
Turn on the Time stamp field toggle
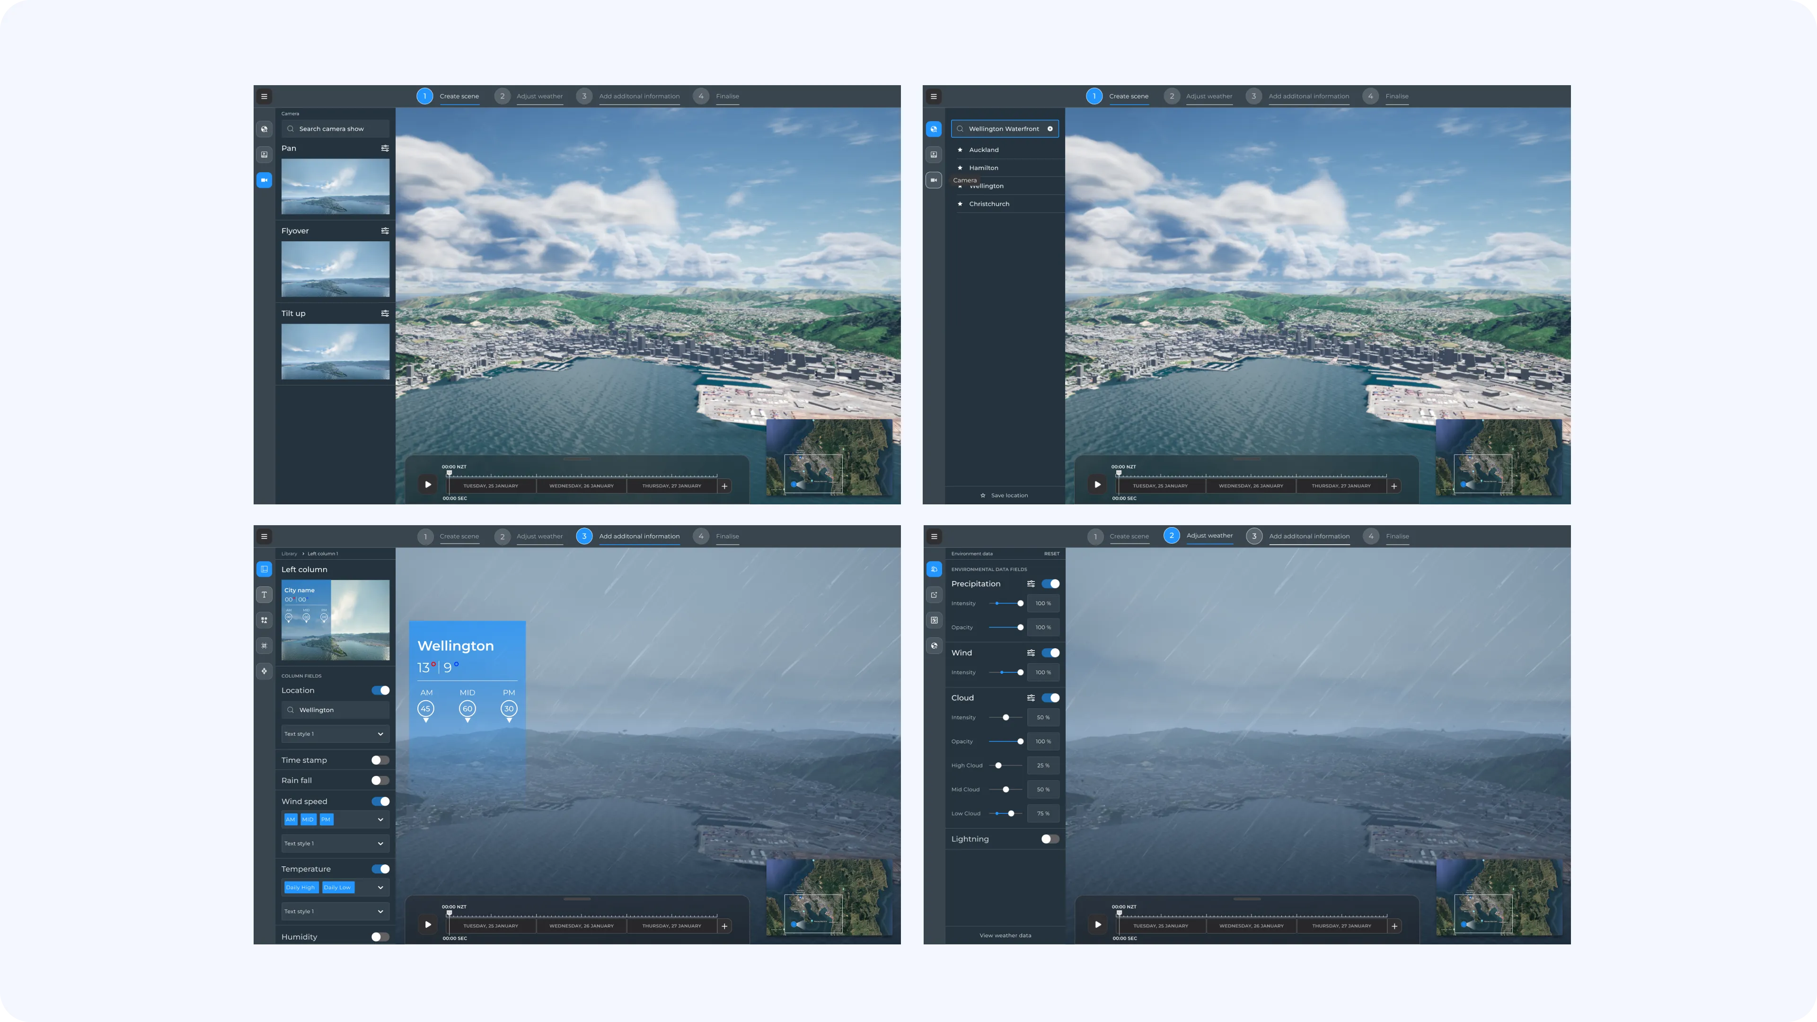pyautogui.click(x=380, y=760)
